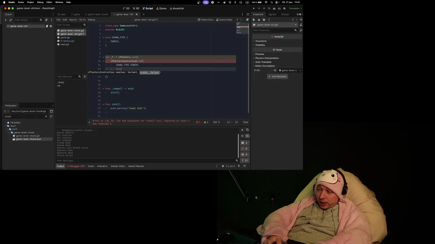Open the Shader Editor bottom panel

coord(118,166)
